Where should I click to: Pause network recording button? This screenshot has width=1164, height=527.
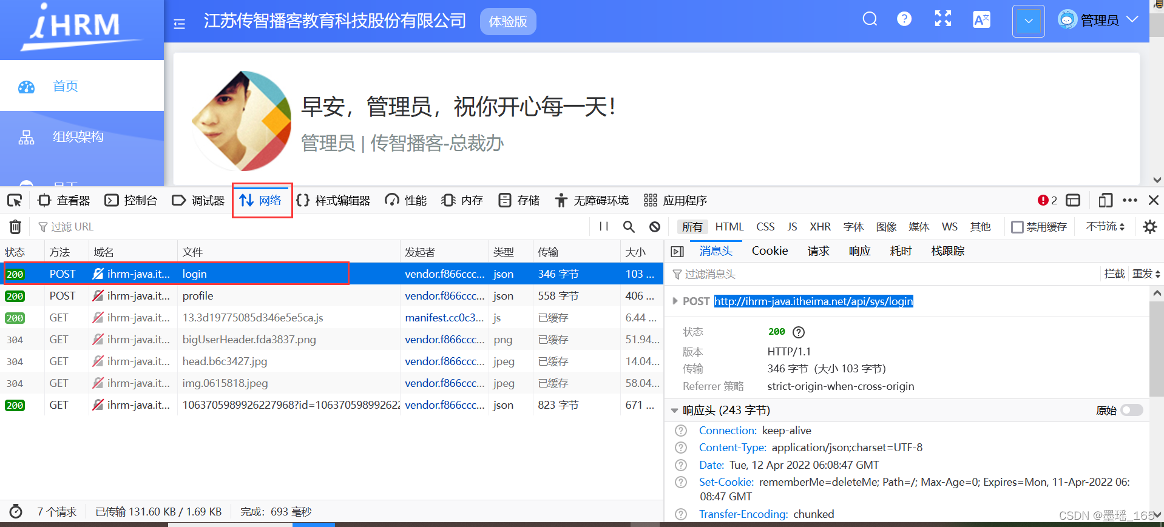tap(604, 226)
